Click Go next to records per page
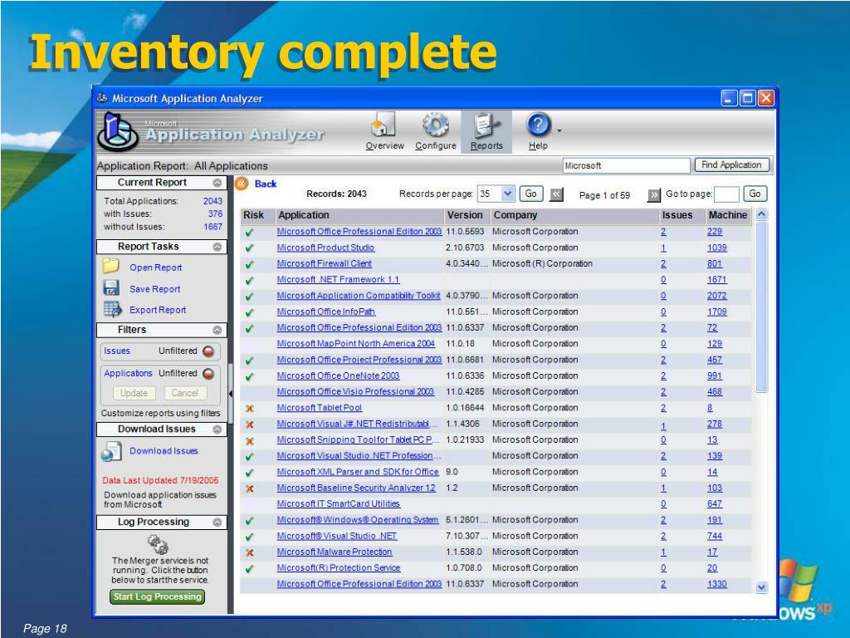 click(530, 194)
